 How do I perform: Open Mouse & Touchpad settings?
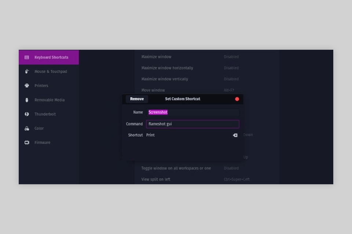point(49,71)
